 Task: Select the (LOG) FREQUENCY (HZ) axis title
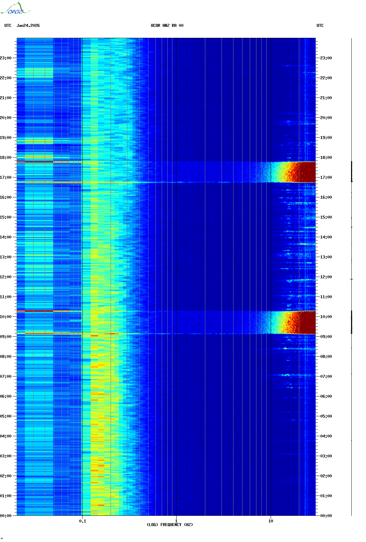tap(170, 525)
